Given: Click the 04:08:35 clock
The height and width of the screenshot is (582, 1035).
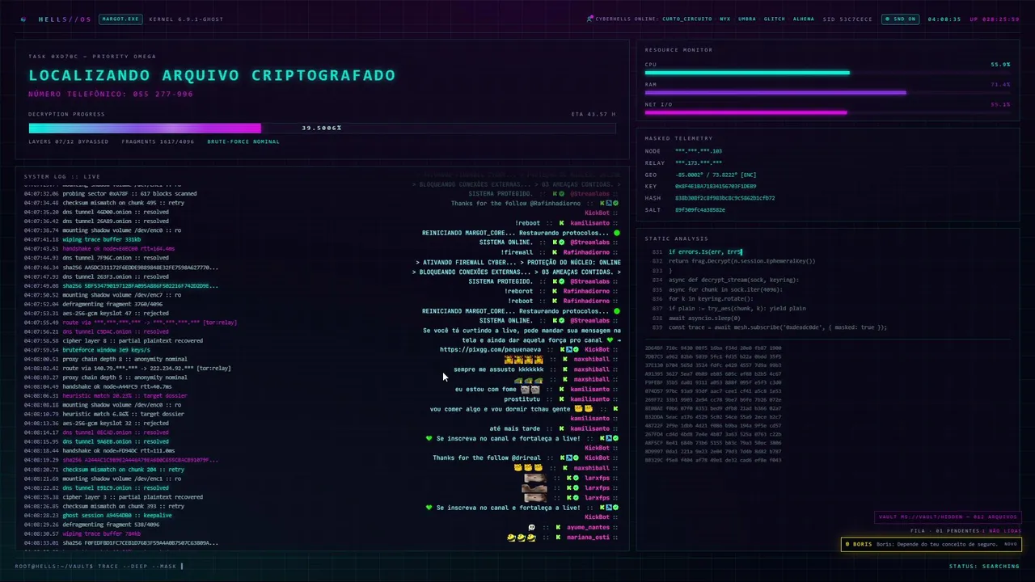Looking at the screenshot, I should (x=944, y=19).
